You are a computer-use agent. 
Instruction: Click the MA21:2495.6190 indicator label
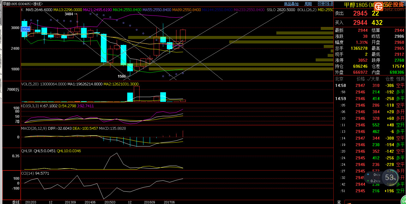coord(98,10)
